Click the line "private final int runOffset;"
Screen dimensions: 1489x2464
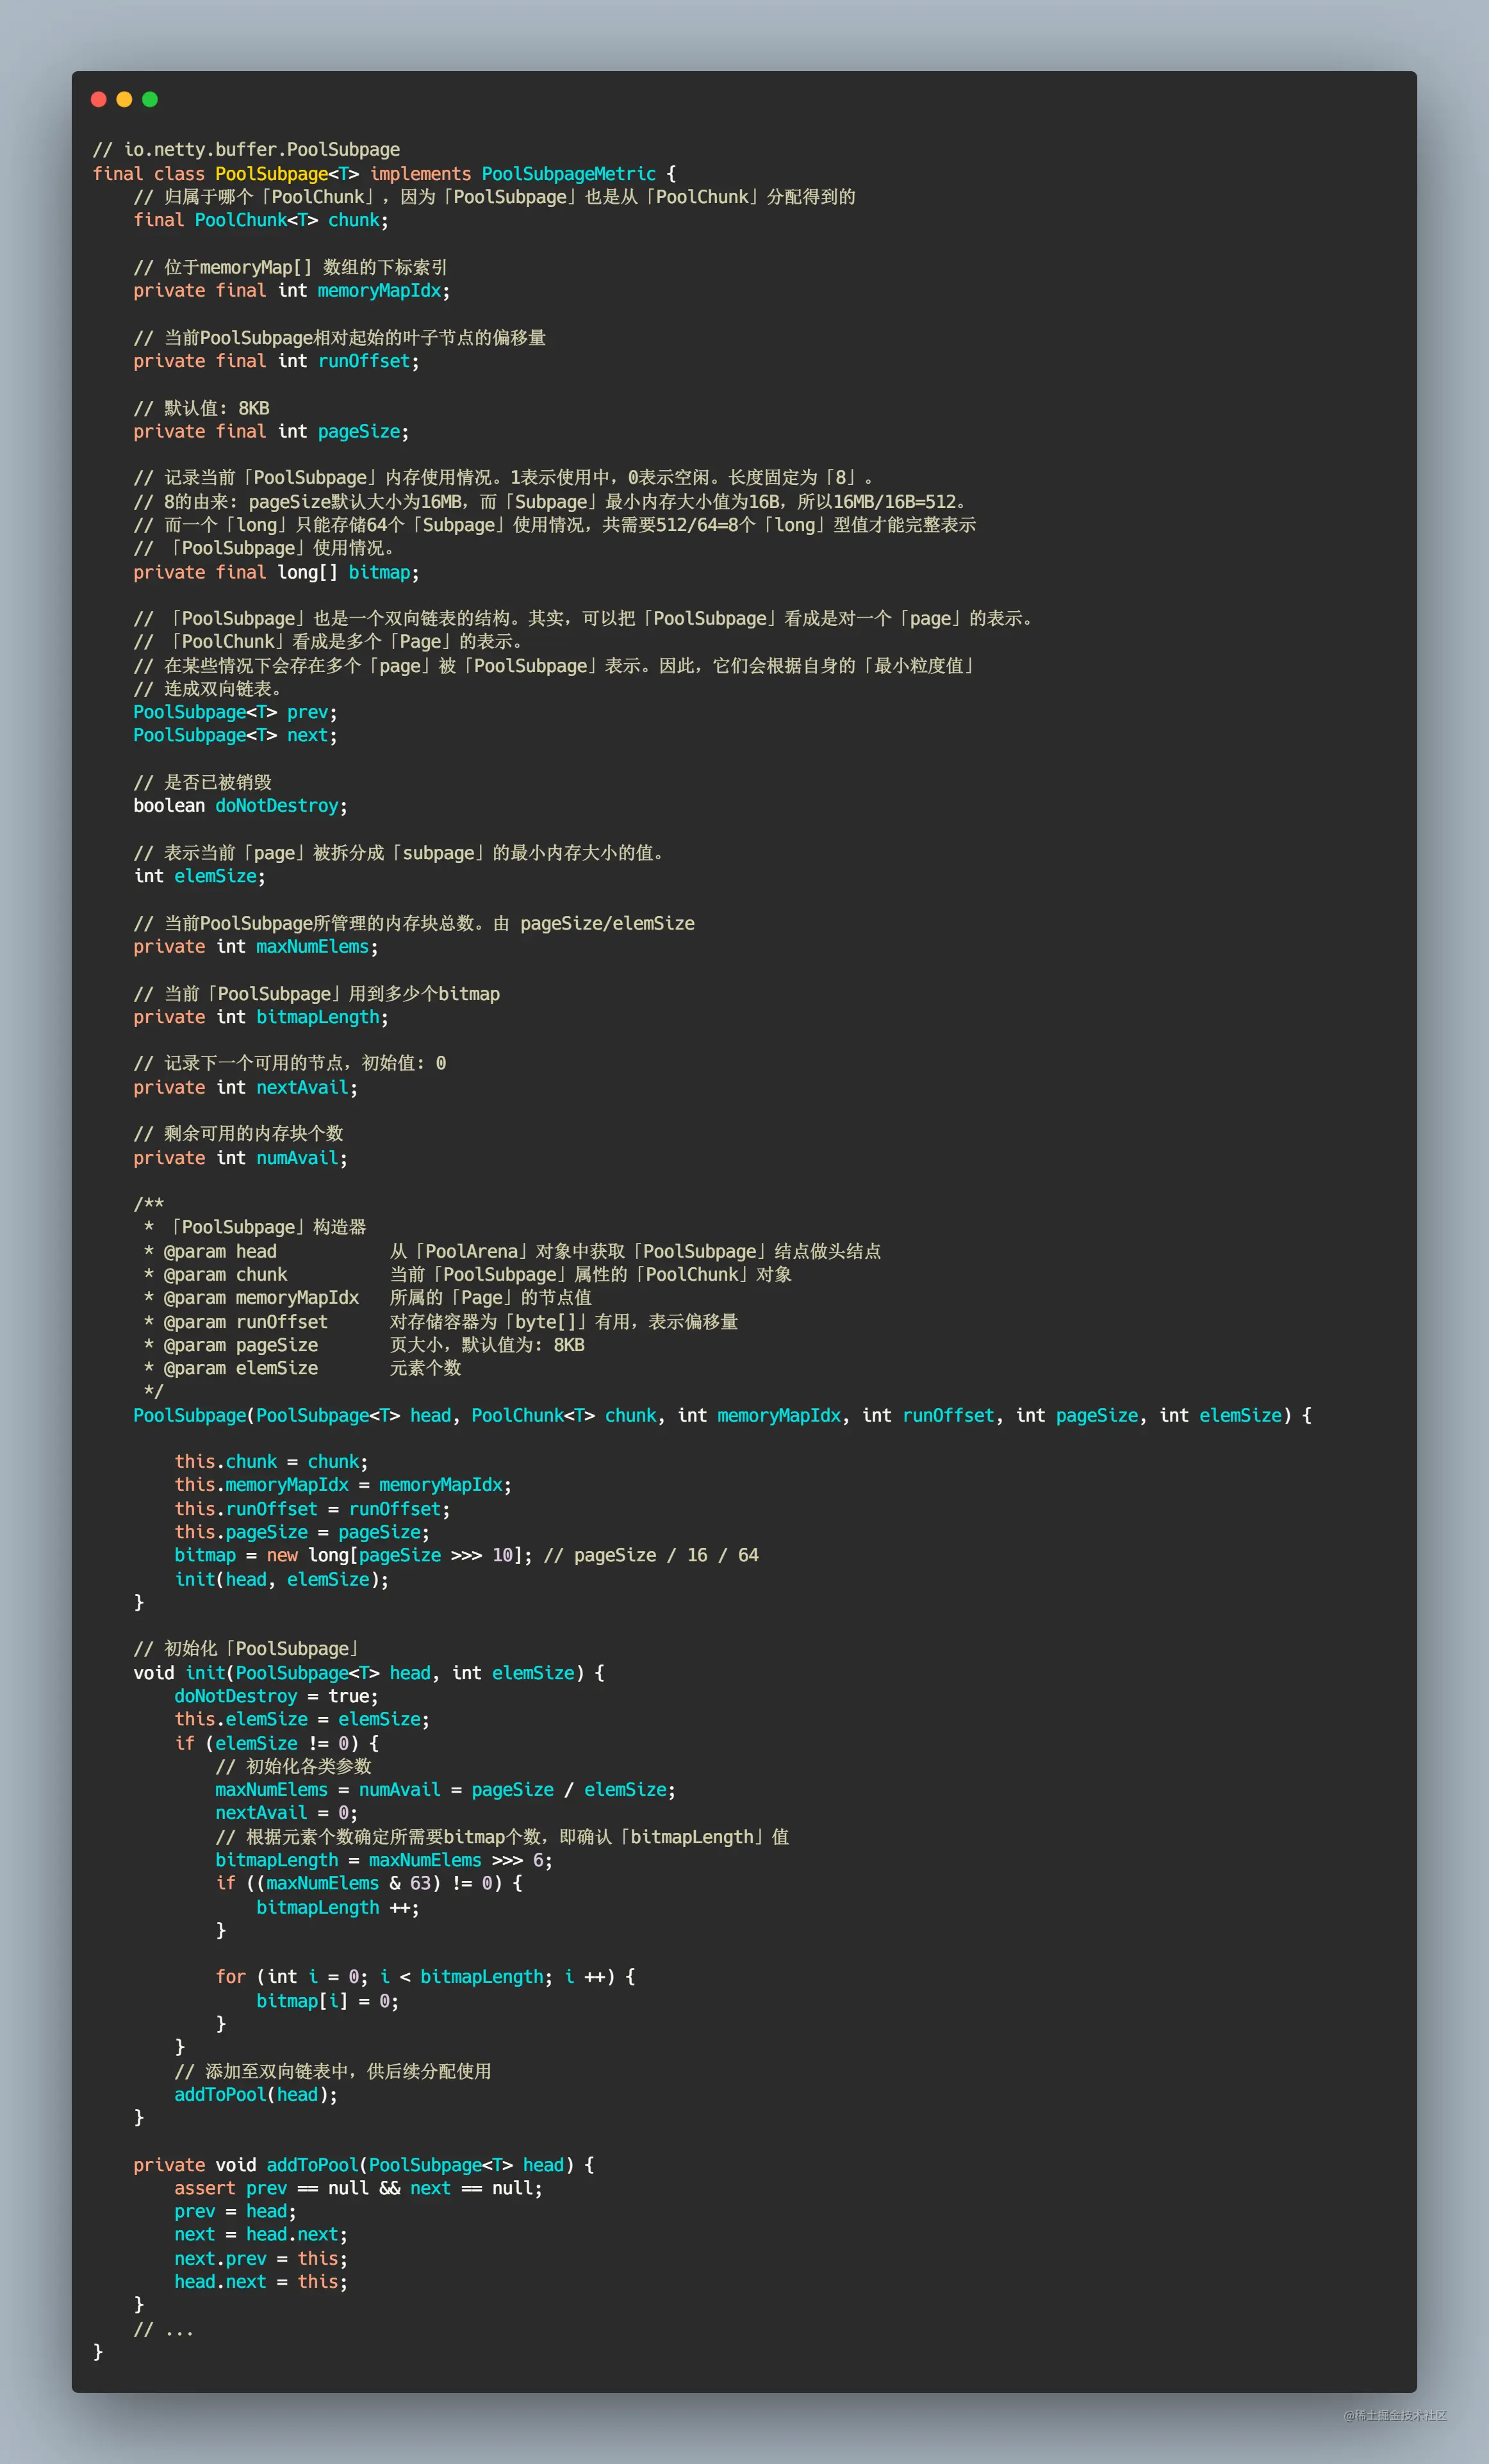[x=276, y=361]
